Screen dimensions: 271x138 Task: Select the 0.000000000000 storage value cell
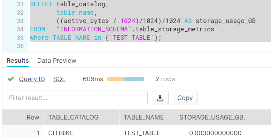(215, 133)
